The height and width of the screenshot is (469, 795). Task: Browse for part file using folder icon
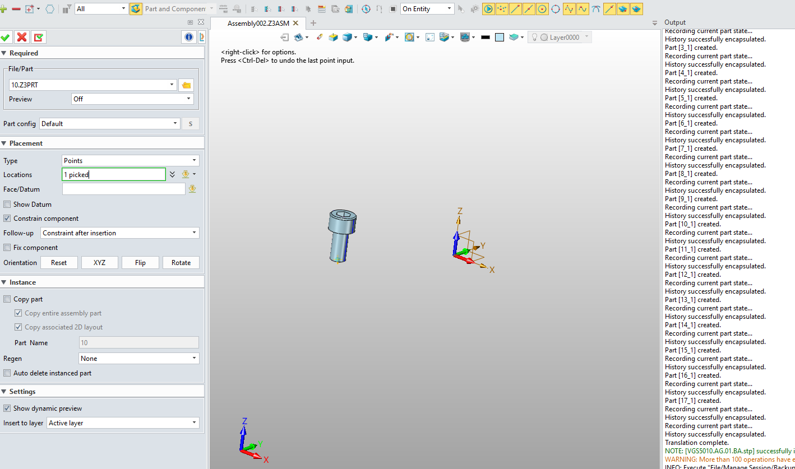click(x=186, y=85)
